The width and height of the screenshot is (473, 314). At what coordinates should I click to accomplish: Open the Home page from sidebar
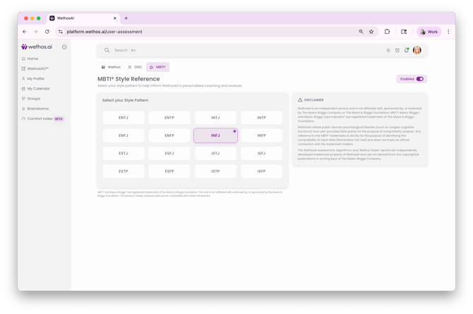(32, 59)
